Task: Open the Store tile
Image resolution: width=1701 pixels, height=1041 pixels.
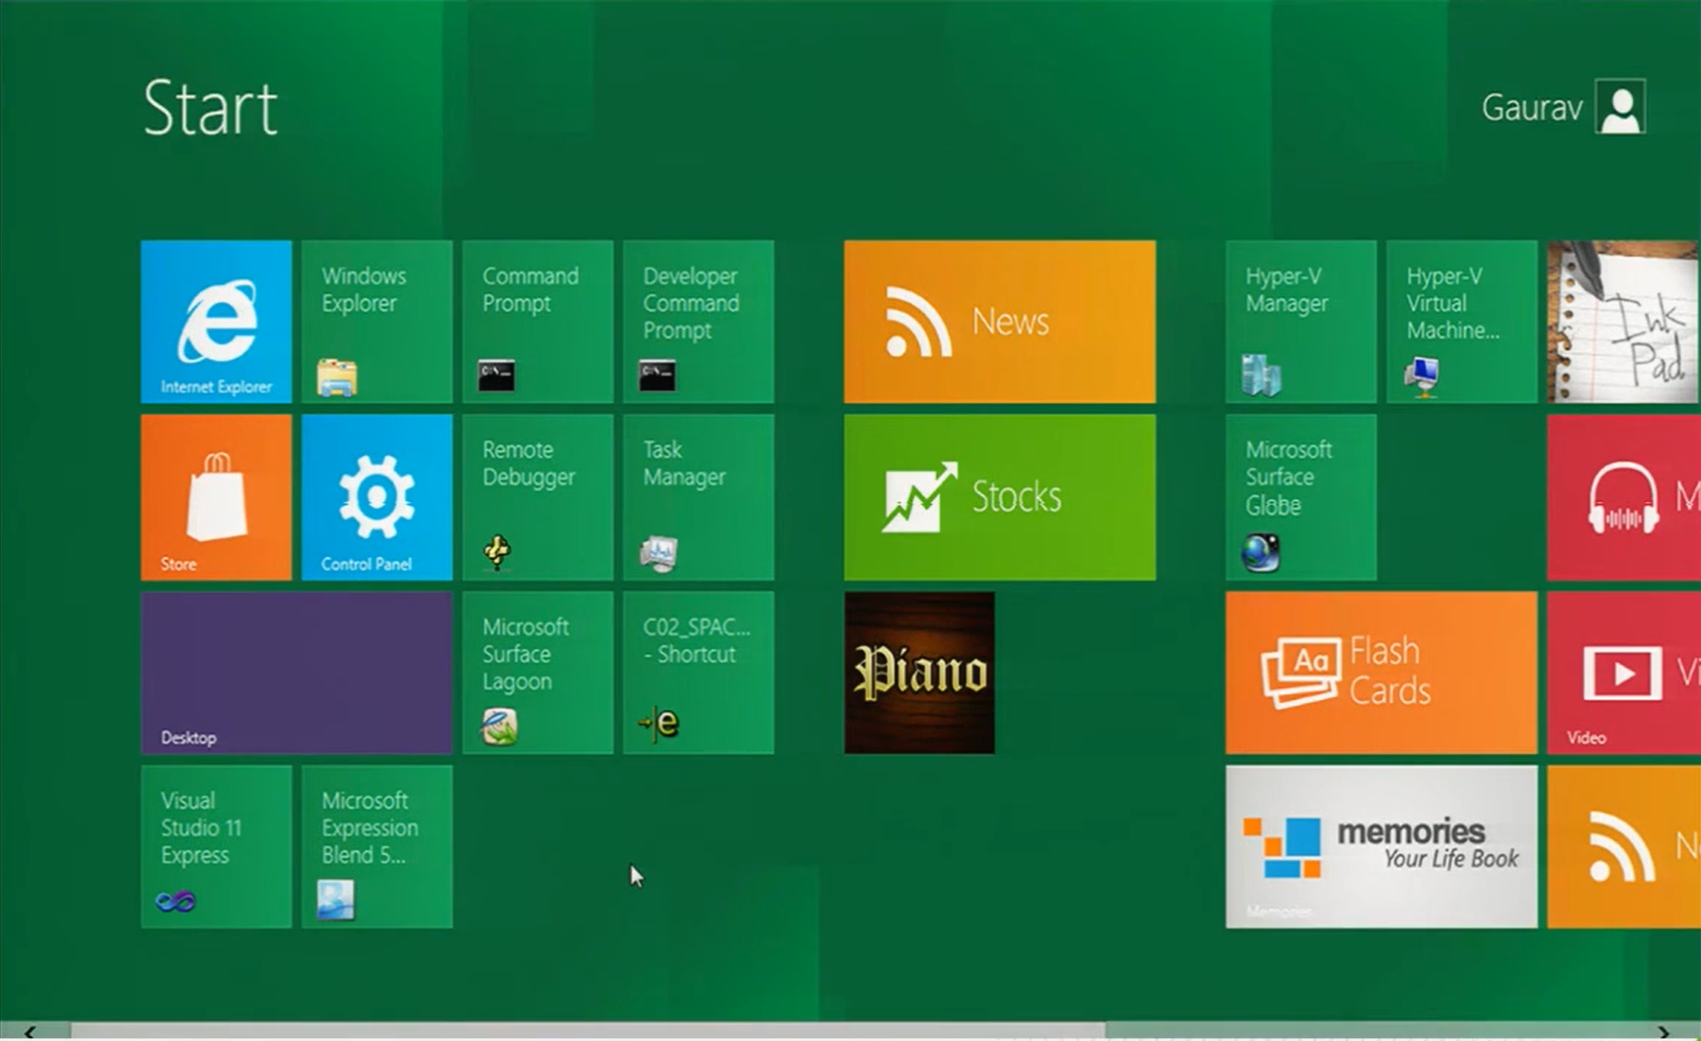Action: 216,497
